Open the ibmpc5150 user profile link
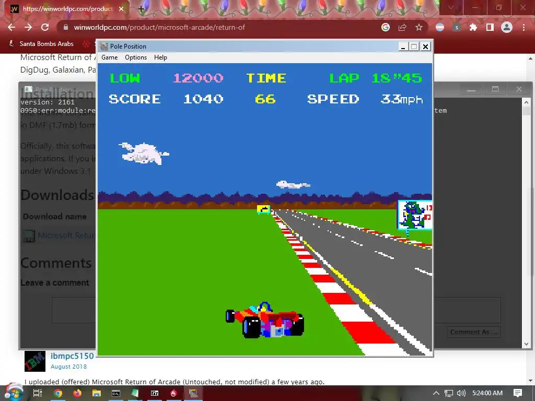This screenshot has width=535, height=401. coord(72,356)
